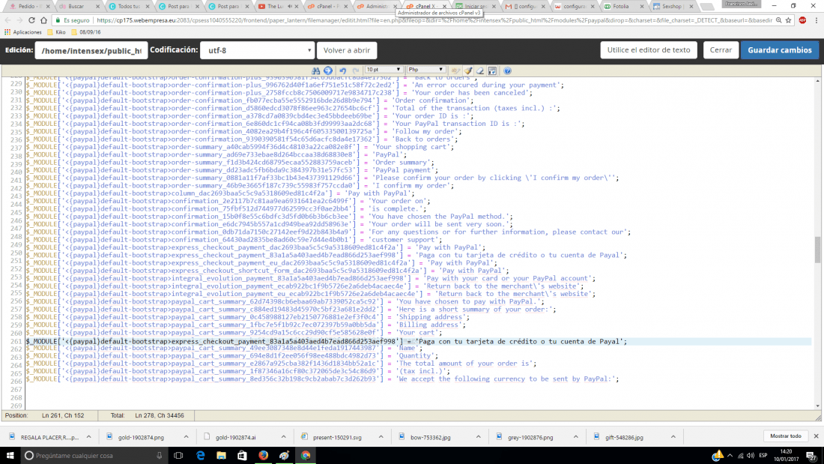The height and width of the screenshot is (464, 824).
Task: Open the utf-8 encoding dropdown
Action: pos(258,50)
